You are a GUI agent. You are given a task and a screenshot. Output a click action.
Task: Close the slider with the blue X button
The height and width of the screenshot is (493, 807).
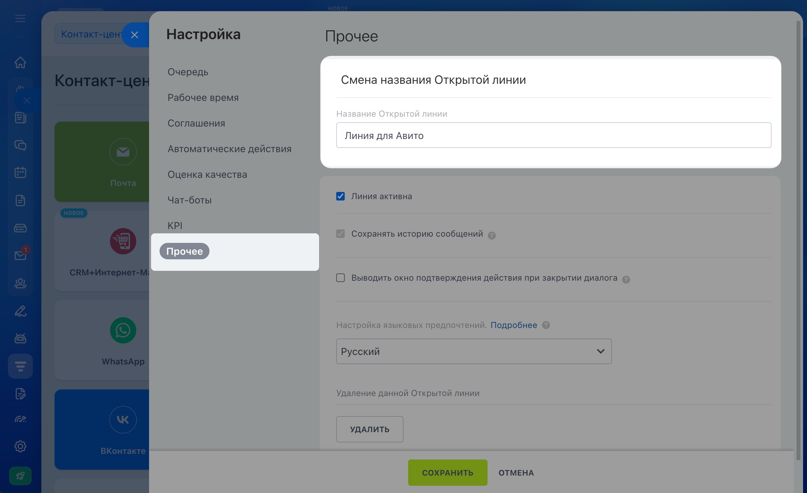[135, 35]
